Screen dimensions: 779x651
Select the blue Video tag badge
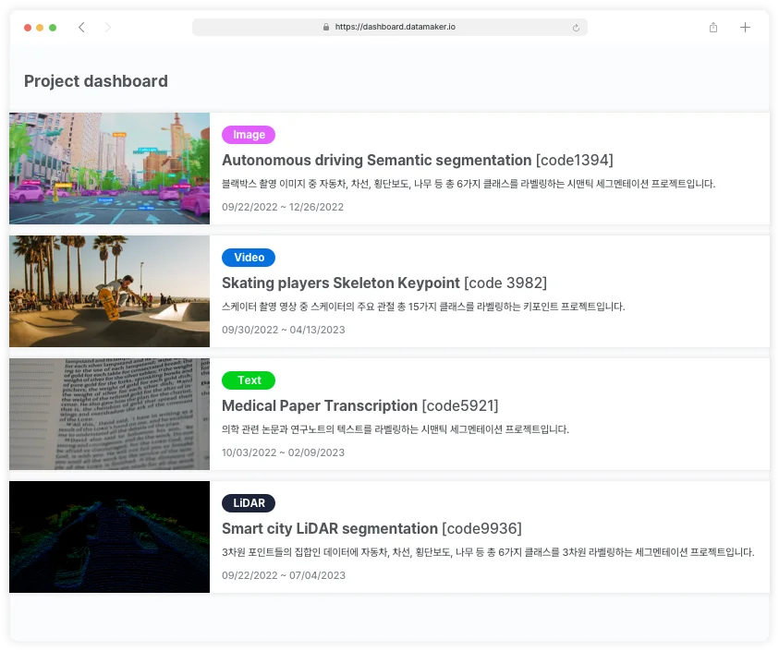(249, 258)
